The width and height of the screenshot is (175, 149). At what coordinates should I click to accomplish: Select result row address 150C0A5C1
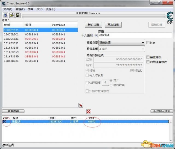click(x=40, y=34)
